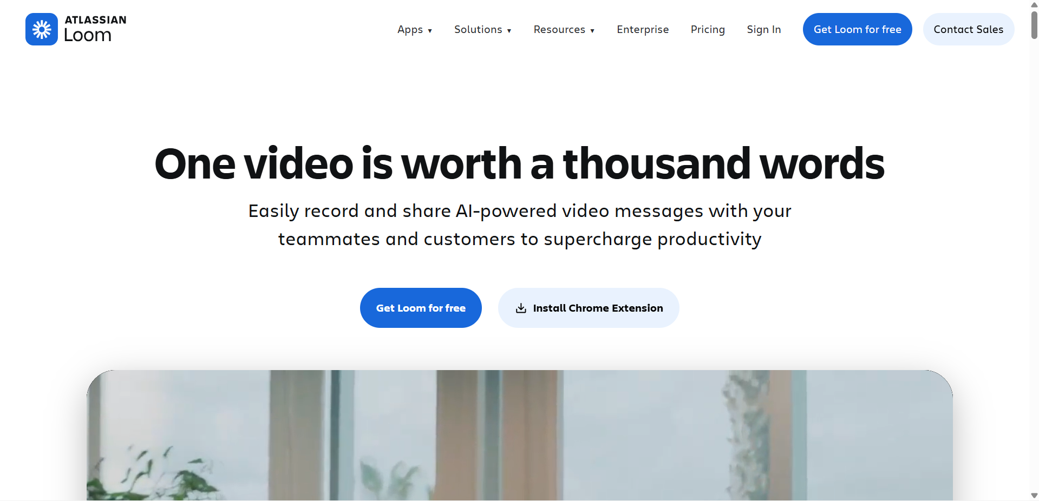Click the Atlassian Loom wordmark
Image resolution: width=1039 pixels, height=501 pixels.
(95, 29)
